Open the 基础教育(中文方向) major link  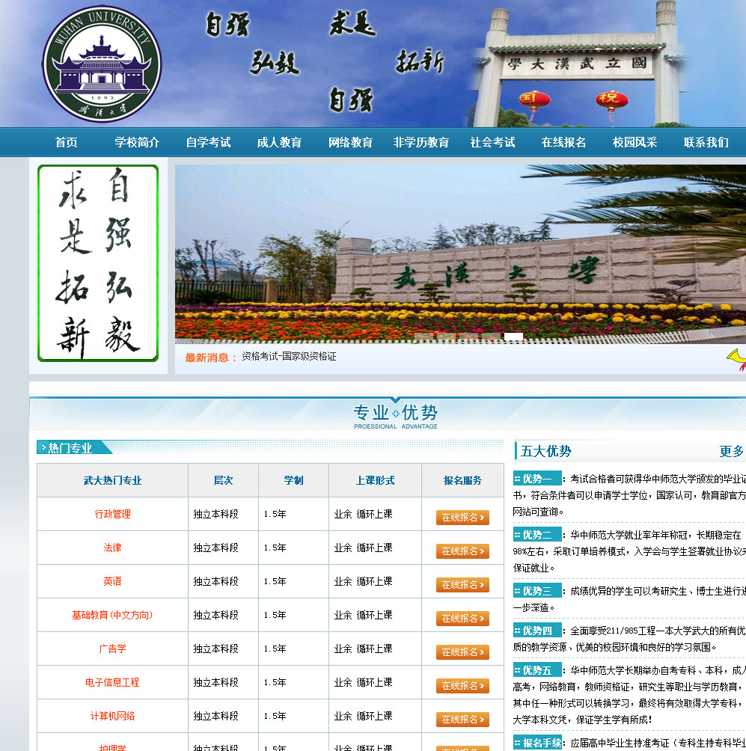tap(112, 615)
